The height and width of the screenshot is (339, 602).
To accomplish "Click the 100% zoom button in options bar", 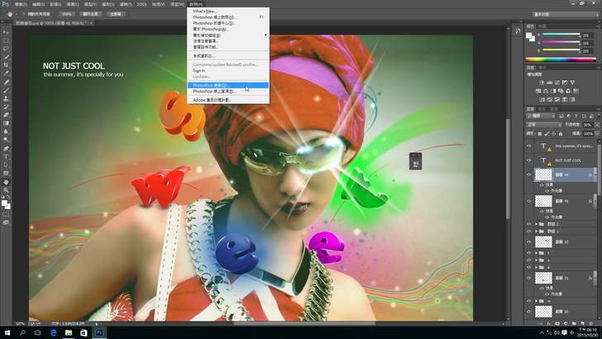I will pyautogui.click(x=65, y=14).
